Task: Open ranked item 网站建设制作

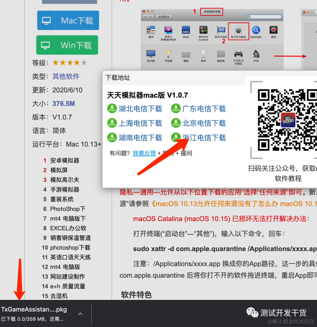Action: [x=68, y=276]
